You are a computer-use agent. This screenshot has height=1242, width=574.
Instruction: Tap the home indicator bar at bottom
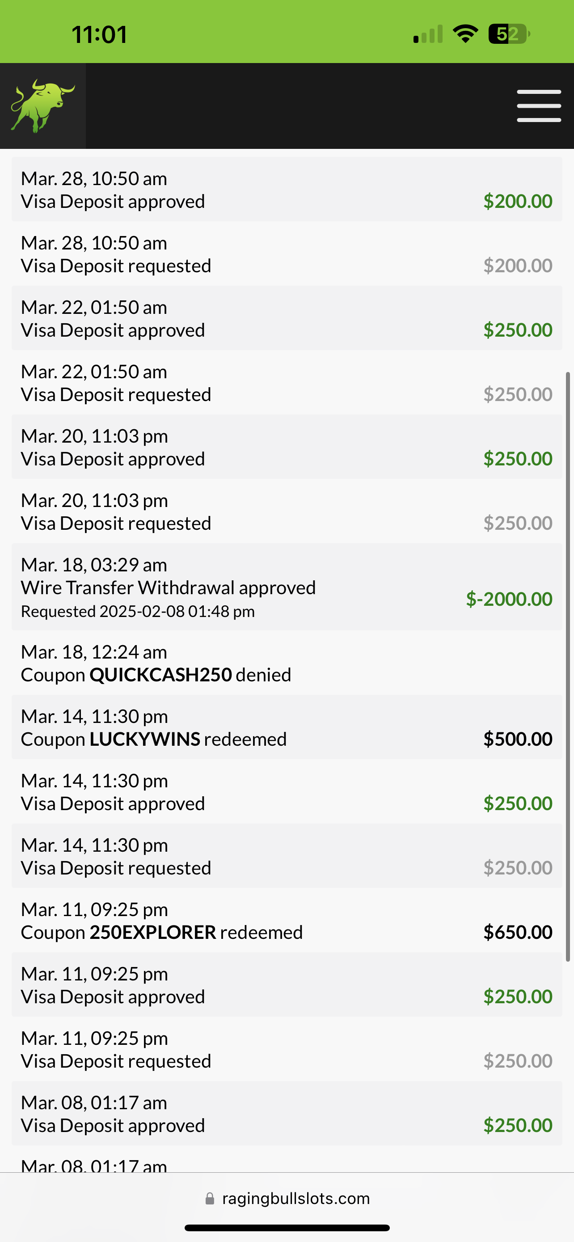[x=287, y=1228]
